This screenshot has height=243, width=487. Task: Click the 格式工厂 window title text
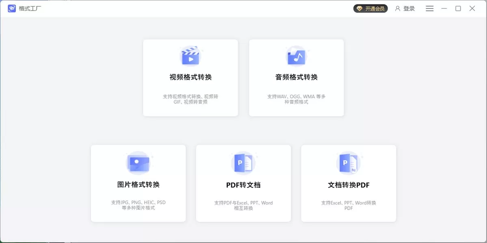30,9
